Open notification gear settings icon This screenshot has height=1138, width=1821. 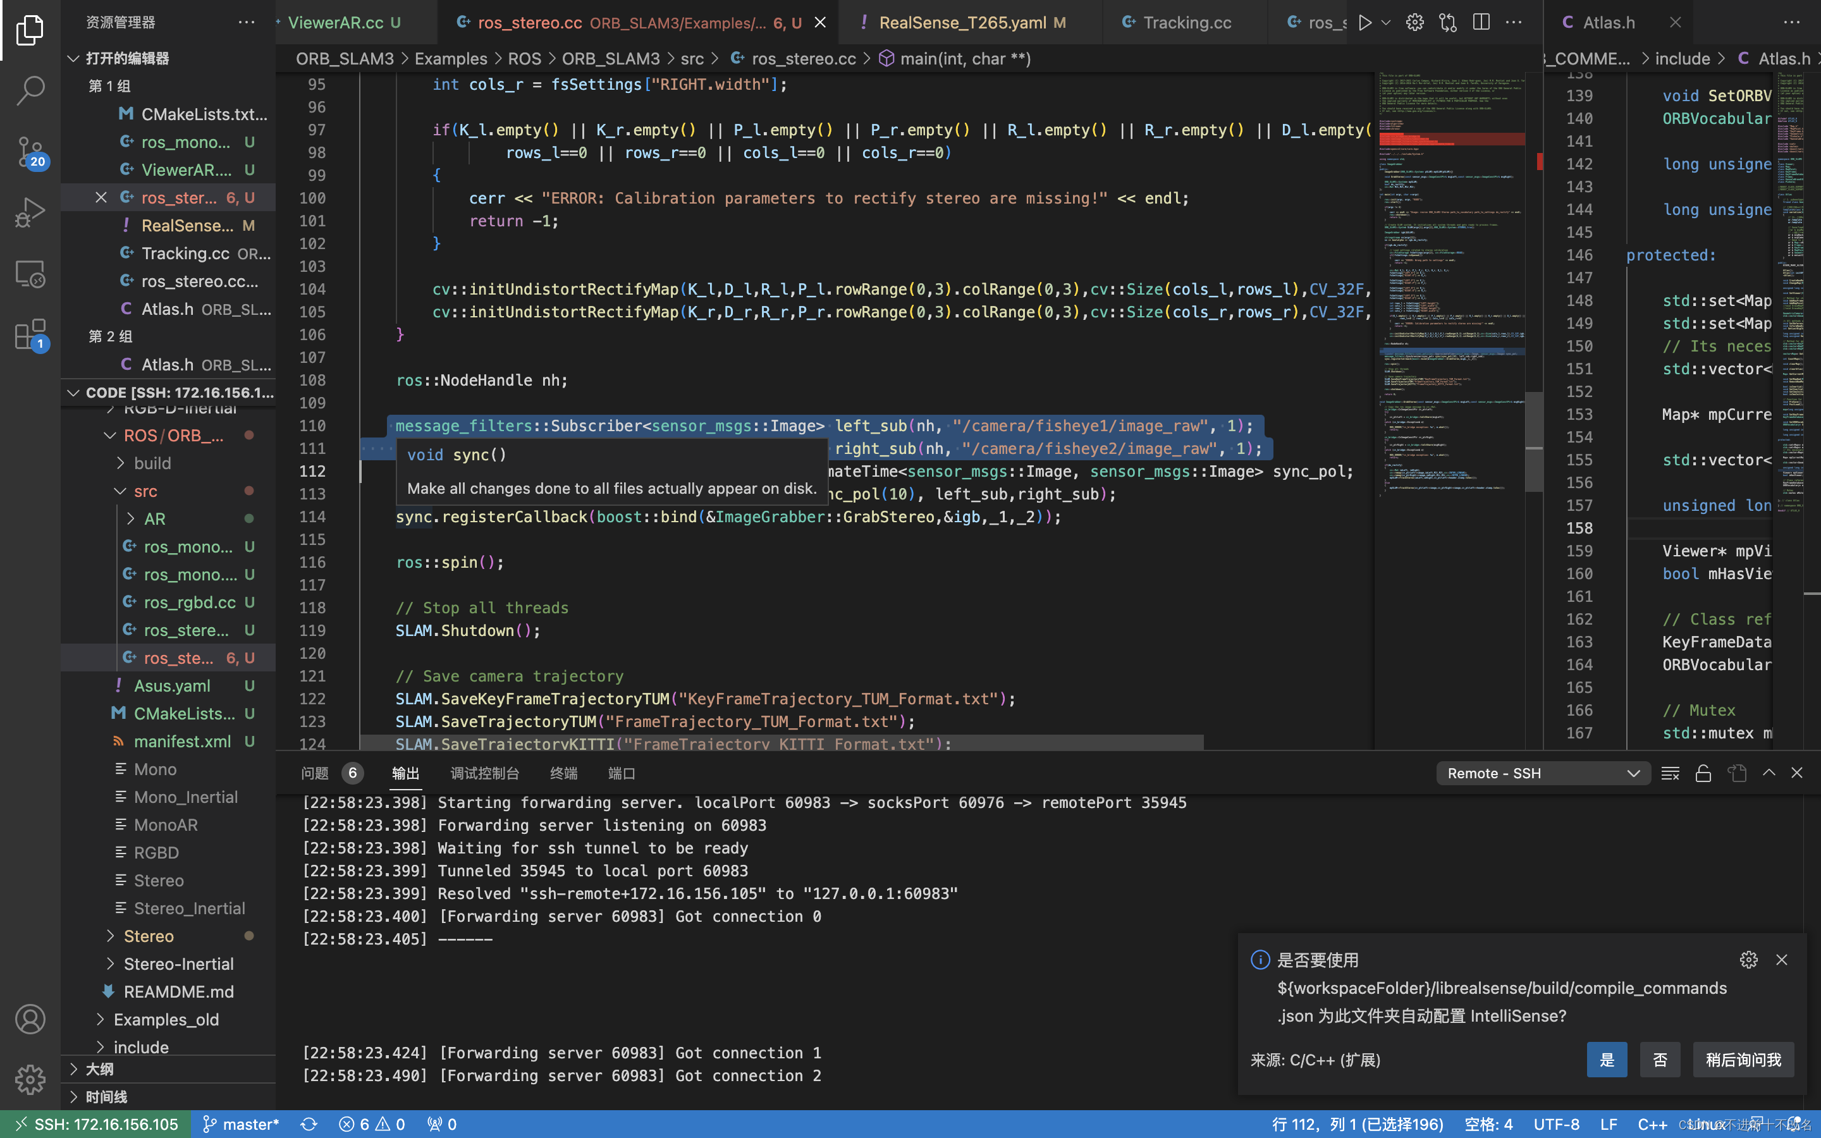click(1749, 960)
